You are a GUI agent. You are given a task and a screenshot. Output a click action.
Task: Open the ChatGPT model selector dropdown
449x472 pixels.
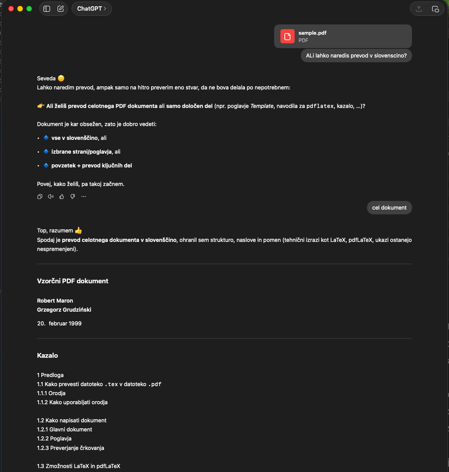pos(91,9)
